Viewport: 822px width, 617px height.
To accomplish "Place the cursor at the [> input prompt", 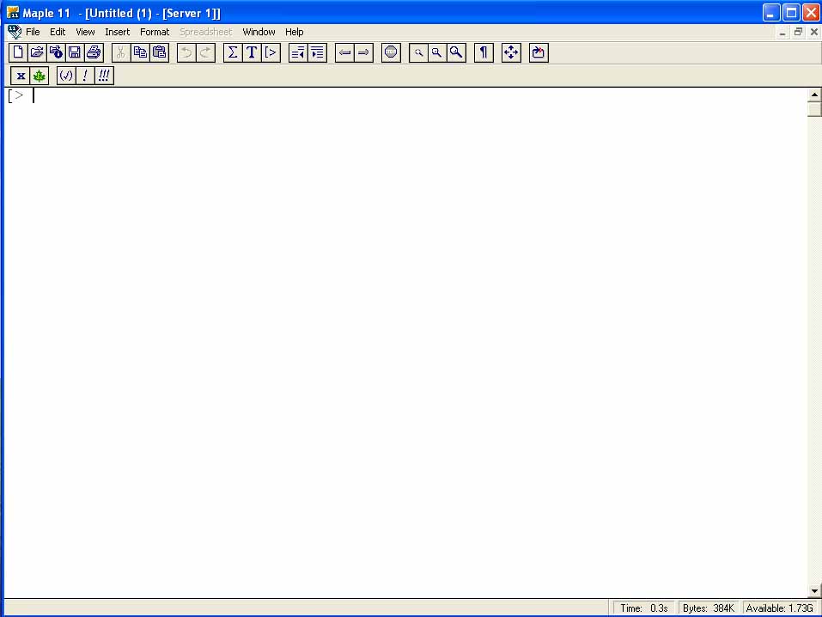I will [33, 95].
